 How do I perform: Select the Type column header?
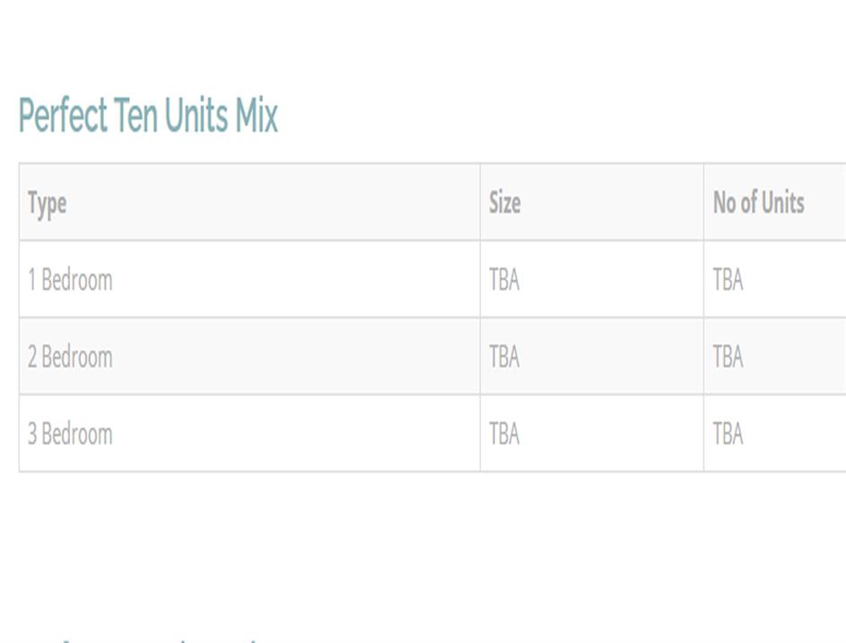(47, 203)
